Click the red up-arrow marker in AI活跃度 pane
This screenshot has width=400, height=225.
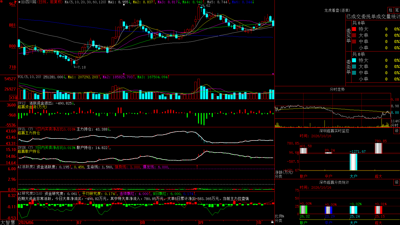click(197, 166)
